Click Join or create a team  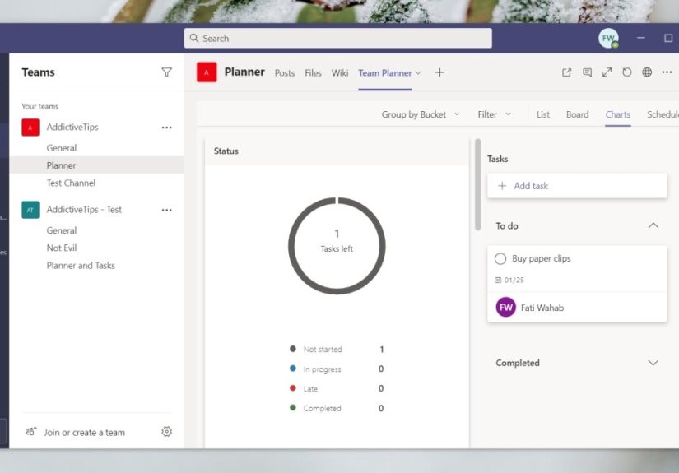coord(85,432)
